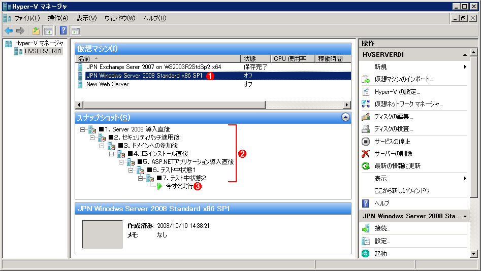Click actions pane scroll up arrow
The image size is (481, 271).
[474, 52]
